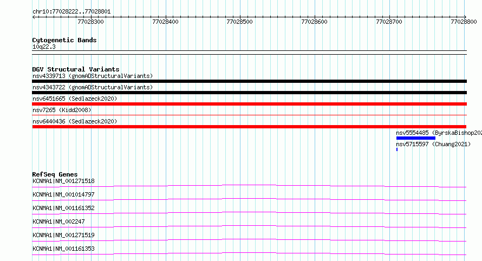Click magenta intron line of NM_002247
The image size is (482, 261).
coord(249,226)
